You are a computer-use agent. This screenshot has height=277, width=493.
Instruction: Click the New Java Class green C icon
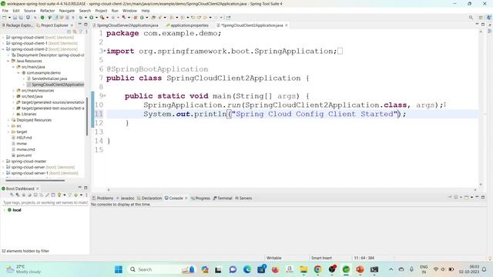coord(142,18)
